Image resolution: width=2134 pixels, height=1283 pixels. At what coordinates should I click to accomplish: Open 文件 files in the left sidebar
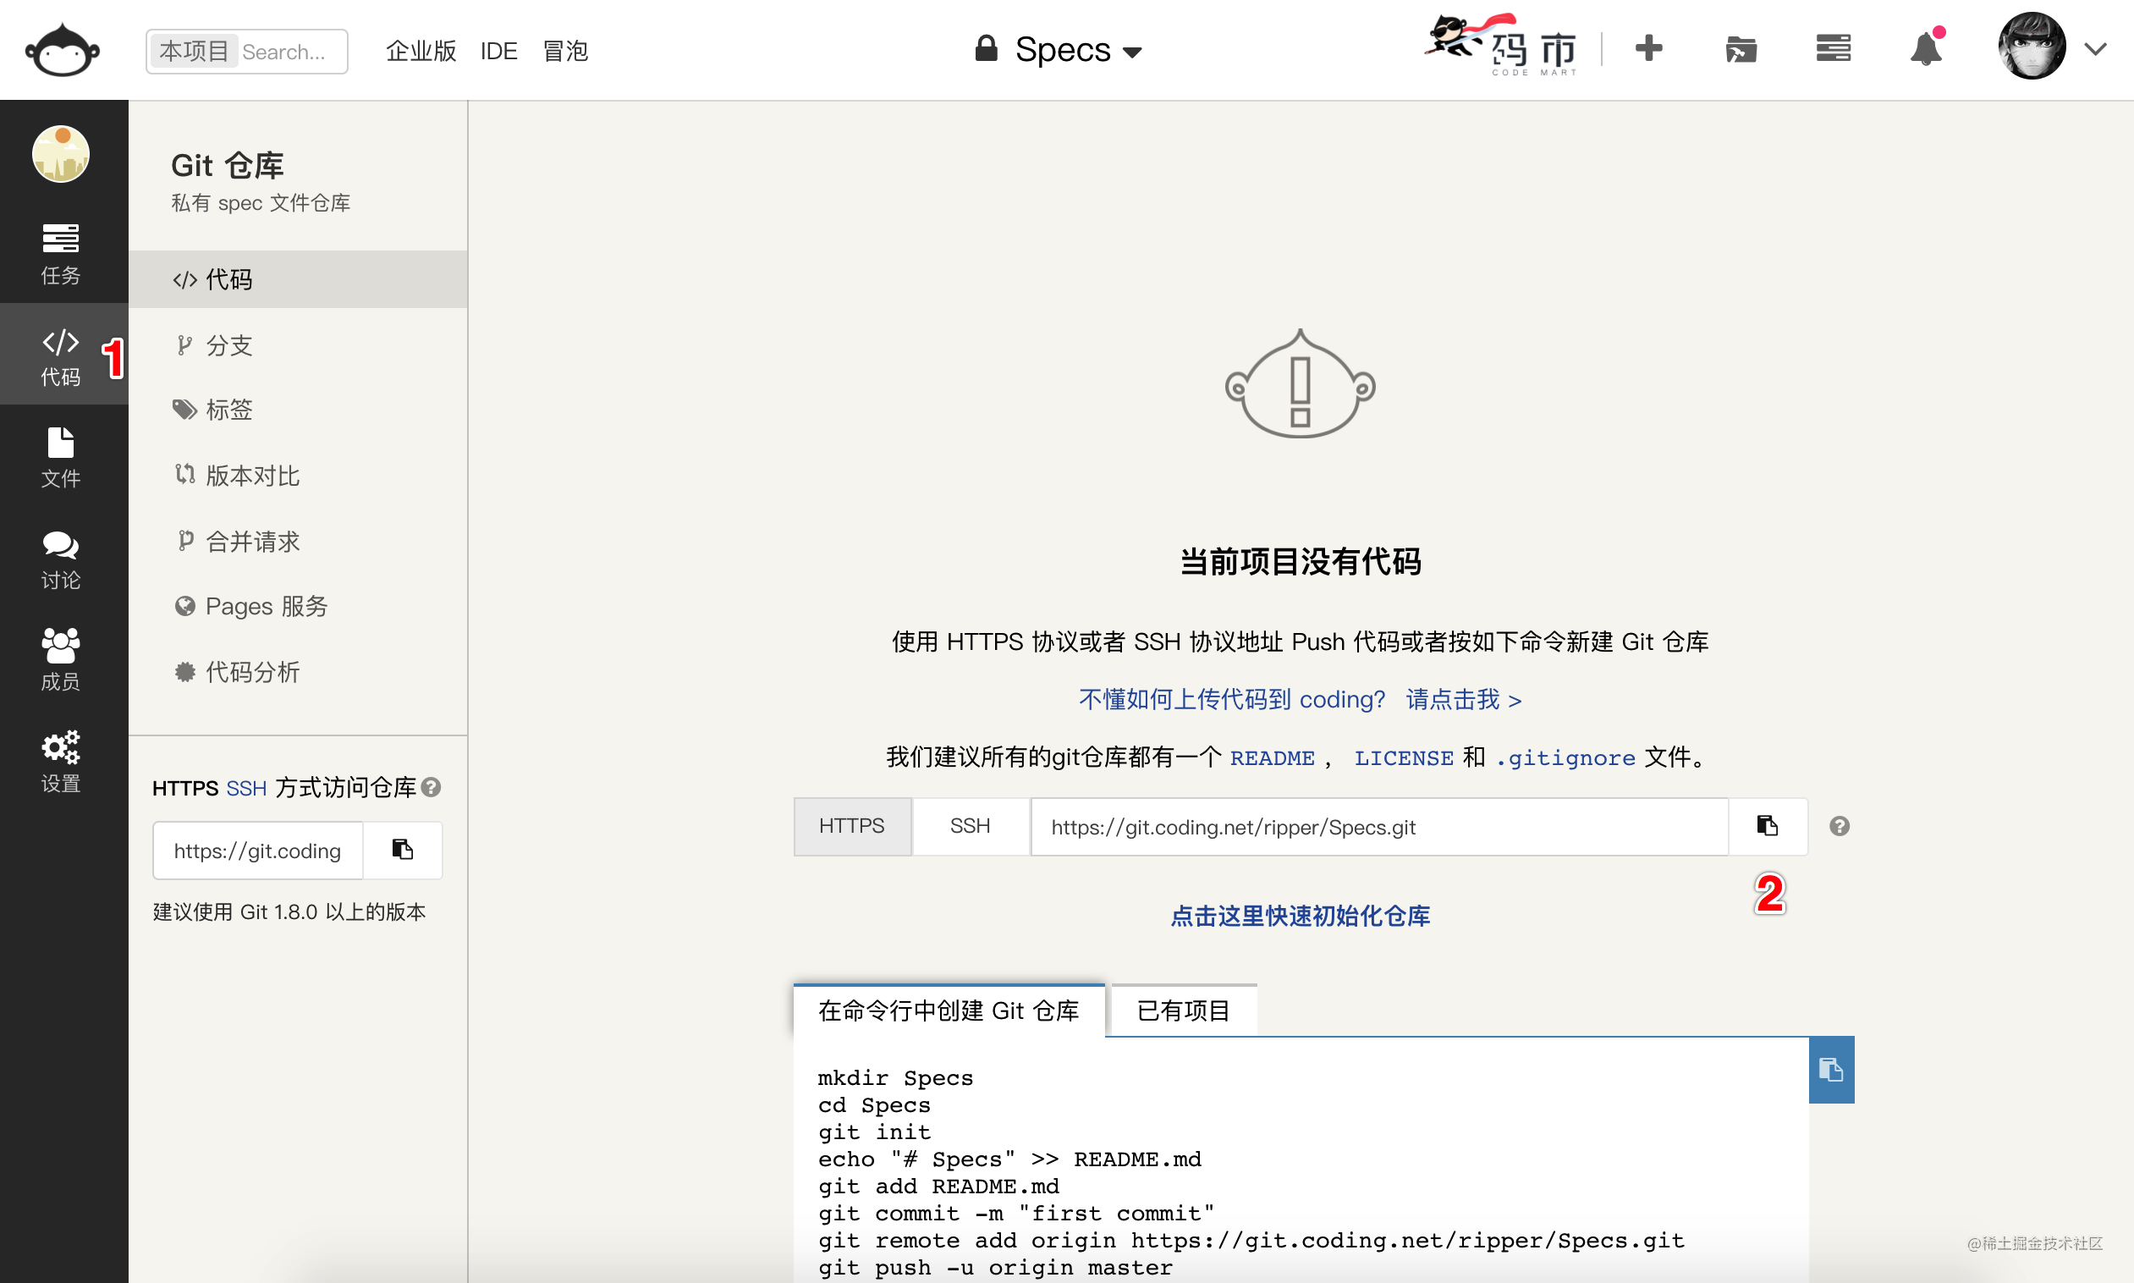[x=61, y=456]
